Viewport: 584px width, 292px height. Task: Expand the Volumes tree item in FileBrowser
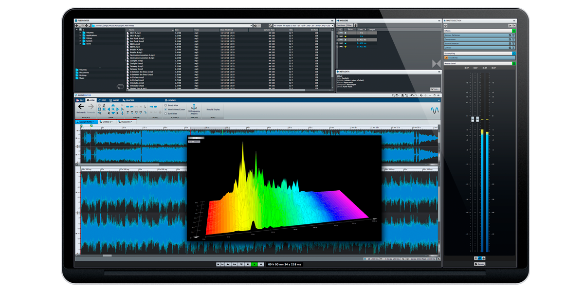click(x=81, y=32)
